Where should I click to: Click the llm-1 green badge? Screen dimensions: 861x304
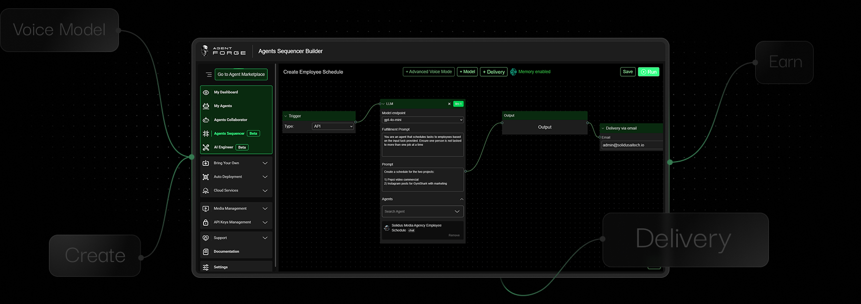click(458, 104)
